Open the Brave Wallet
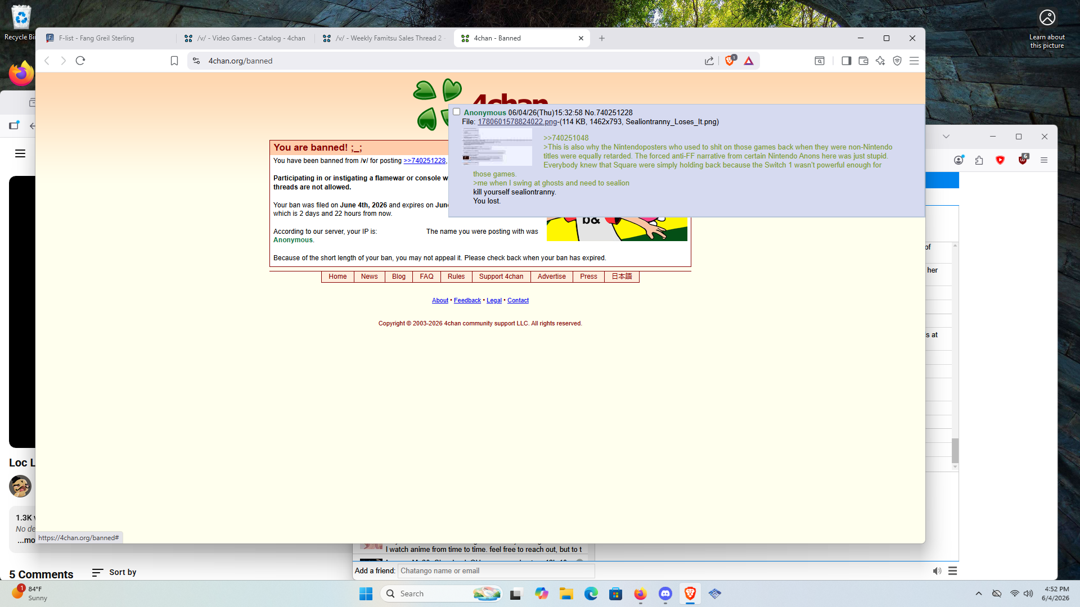The image size is (1080, 607). pos(863,61)
